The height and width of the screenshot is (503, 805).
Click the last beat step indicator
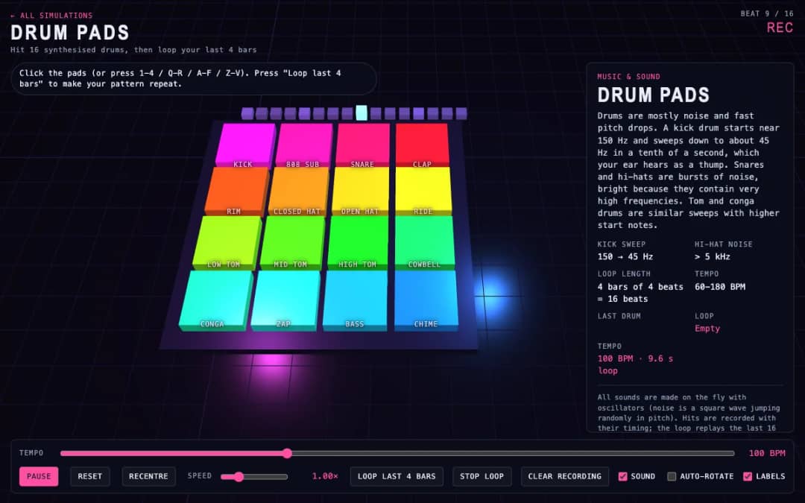(x=461, y=113)
